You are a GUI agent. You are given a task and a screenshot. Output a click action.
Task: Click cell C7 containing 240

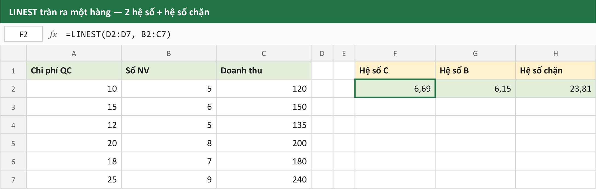coord(264,179)
